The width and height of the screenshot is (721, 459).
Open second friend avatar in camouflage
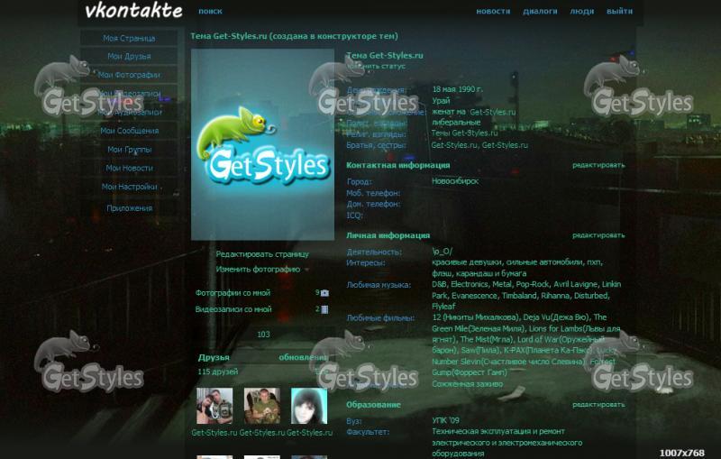pyautogui.click(x=261, y=406)
